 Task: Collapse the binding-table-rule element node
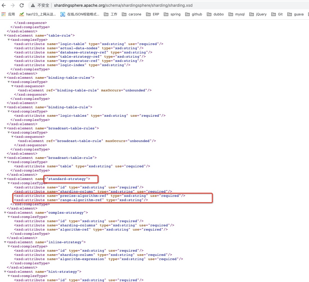click(x=5, y=107)
